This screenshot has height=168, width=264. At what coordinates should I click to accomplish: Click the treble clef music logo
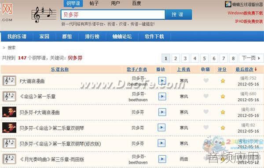(44, 15)
